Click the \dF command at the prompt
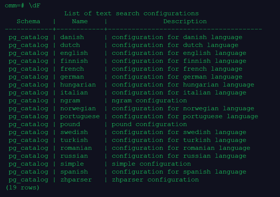The image size is (280, 197). click(x=35, y=6)
